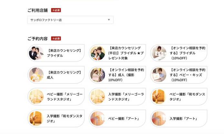Image resolution: width=224 pixels, height=134 pixels.
Task: Click the wedding couple thumbnail for bridal counseling
Action: tap(36, 53)
